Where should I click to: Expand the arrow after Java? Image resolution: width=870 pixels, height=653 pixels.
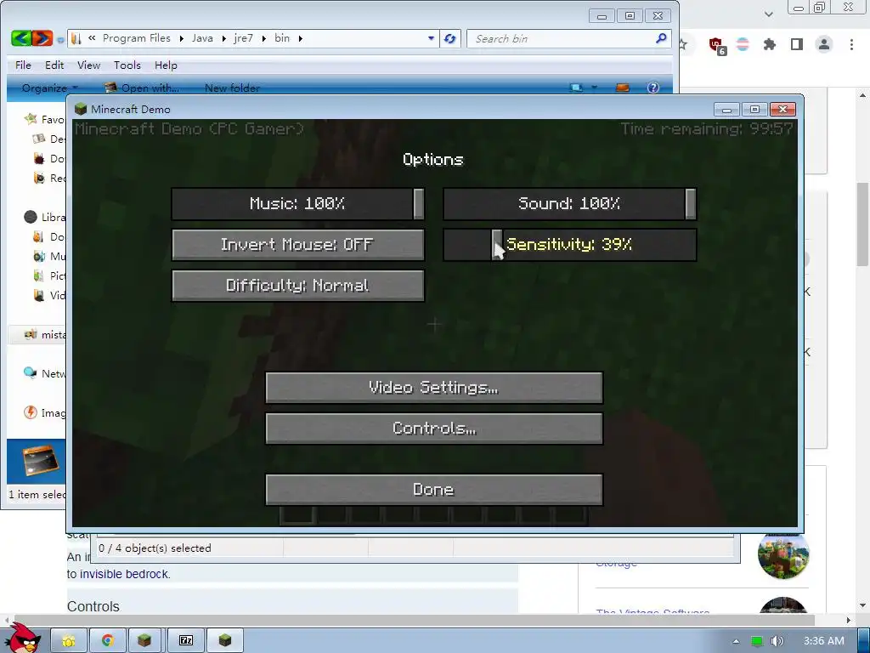pos(223,38)
